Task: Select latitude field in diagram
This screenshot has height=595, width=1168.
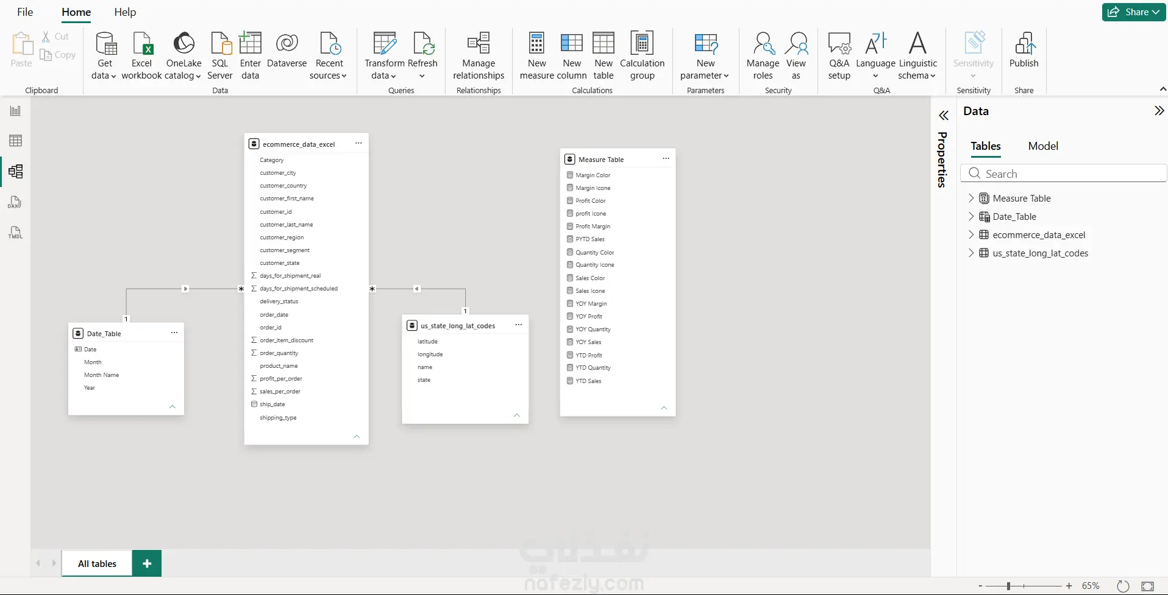Action: [427, 342]
